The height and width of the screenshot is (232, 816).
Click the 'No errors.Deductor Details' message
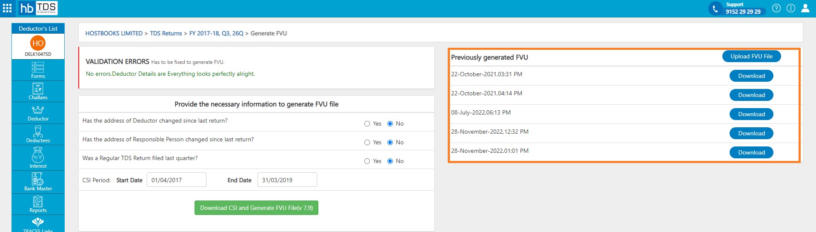point(170,74)
